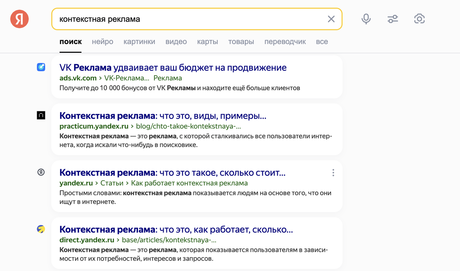Click the direct.yandex.ru favicon
The width and height of the screenshot is (460, 271).
pyautogui.click(x=41, y=229)
